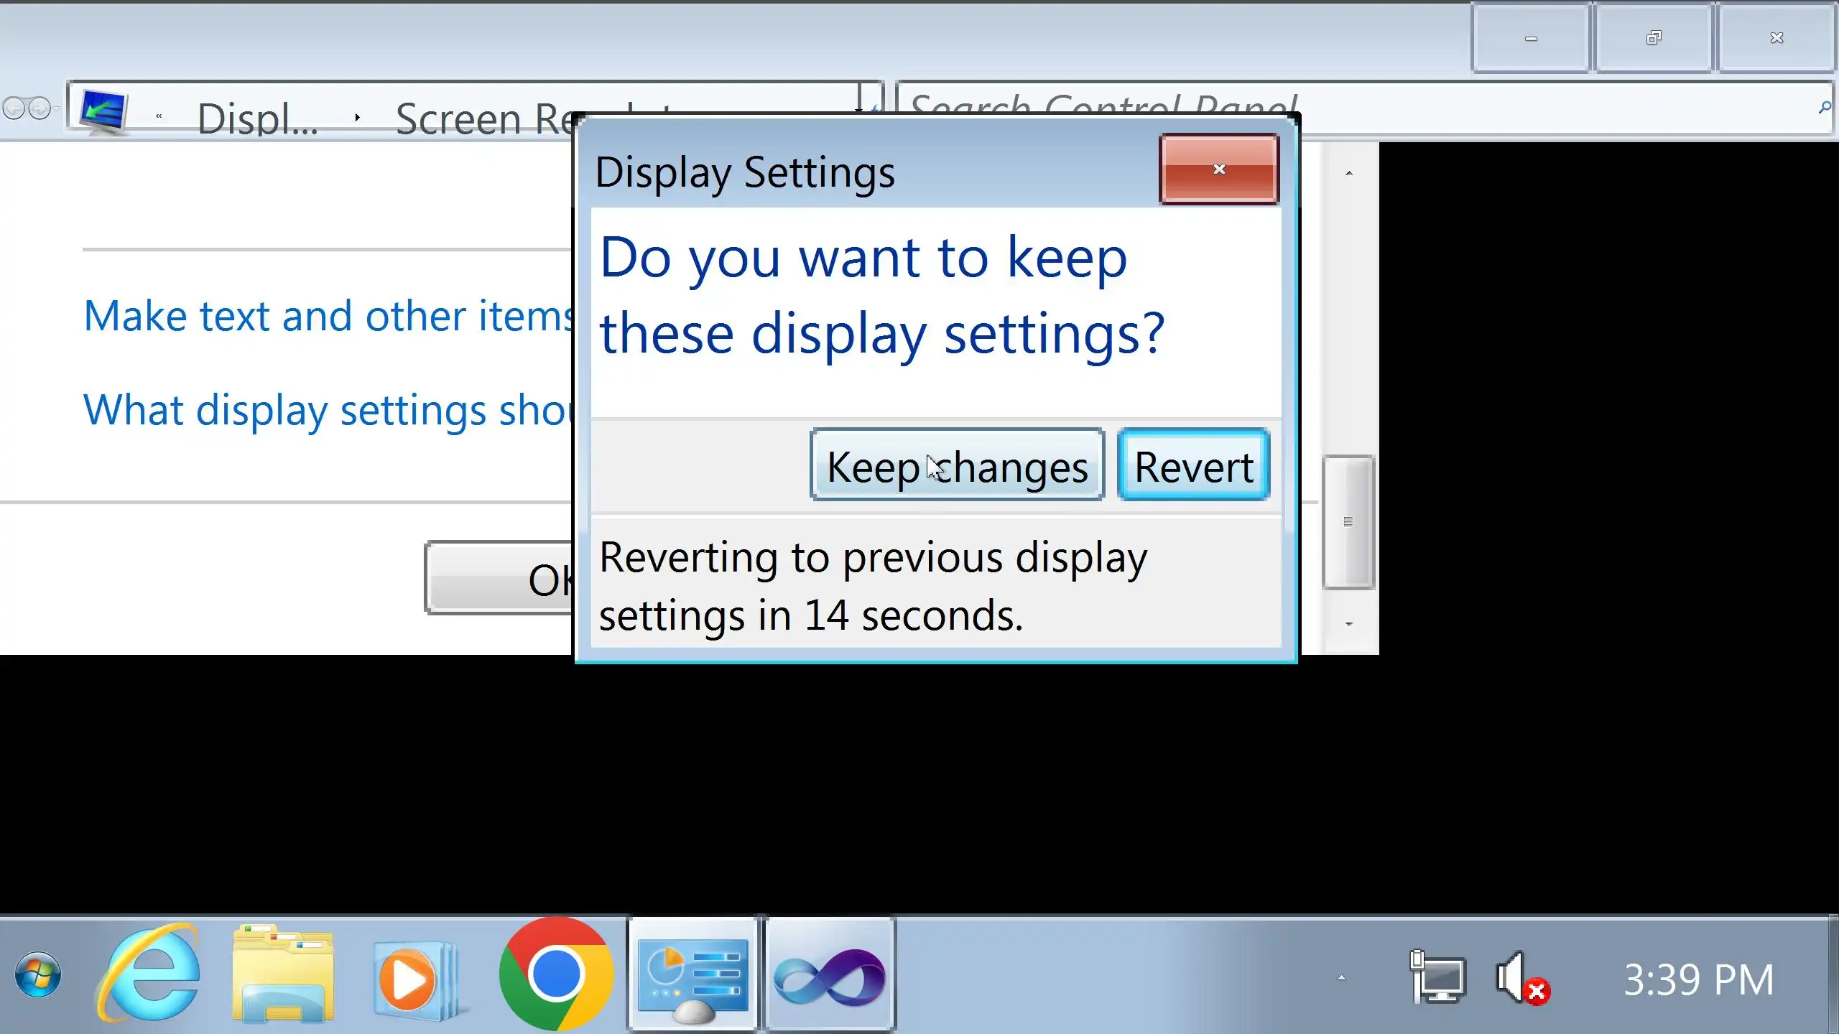
Task: Click Displ... in the address bar
Action: 257,118
